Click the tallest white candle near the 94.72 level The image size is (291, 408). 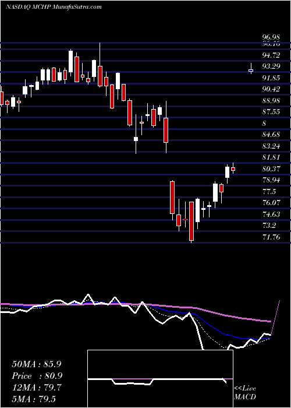point(70,61)
